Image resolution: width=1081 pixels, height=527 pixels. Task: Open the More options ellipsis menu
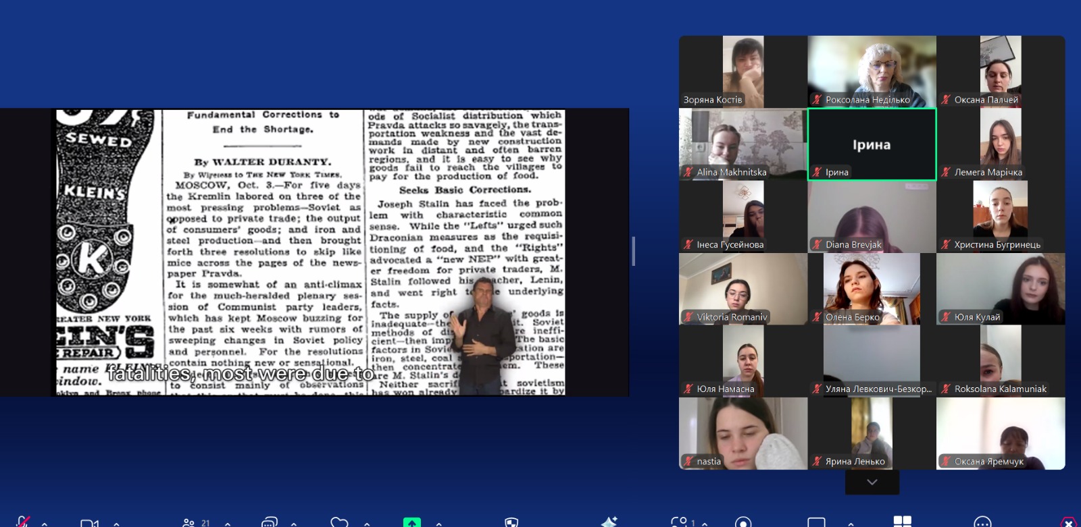pos(982,523)
